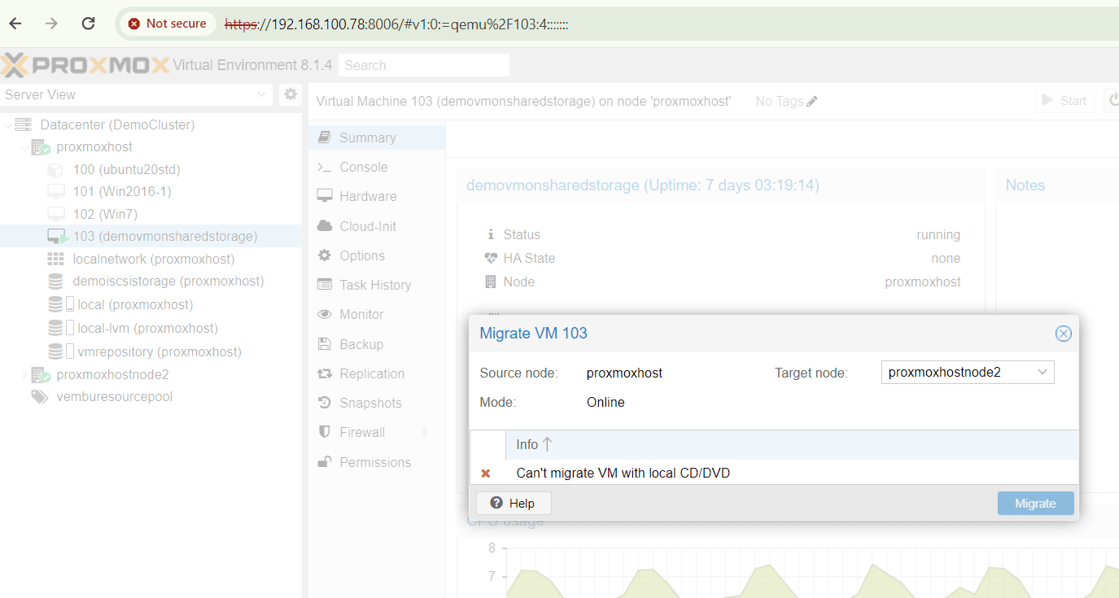Reload the page with the refresh icon
The image size is (1119, 598).
pyautogui.click(x=89, y=24)
